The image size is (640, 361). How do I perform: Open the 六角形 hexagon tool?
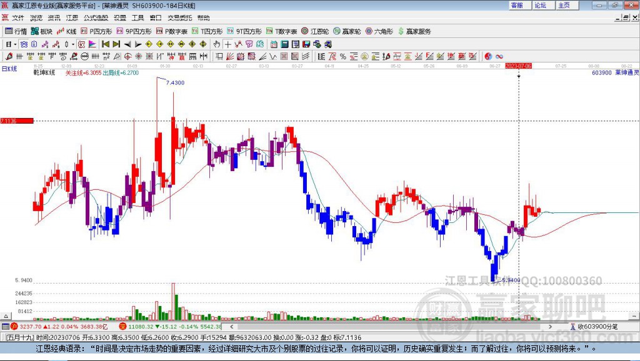[x=379, y=31]
